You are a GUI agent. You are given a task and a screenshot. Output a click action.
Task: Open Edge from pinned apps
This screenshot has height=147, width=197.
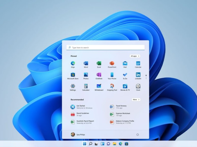[x=73, y=64]
